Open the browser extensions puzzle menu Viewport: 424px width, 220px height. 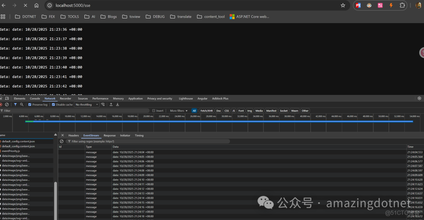click(x=402, y=5)
